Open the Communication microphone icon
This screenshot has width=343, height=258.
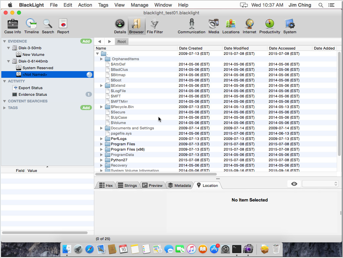pyautogui.click(x=191, y=26)
